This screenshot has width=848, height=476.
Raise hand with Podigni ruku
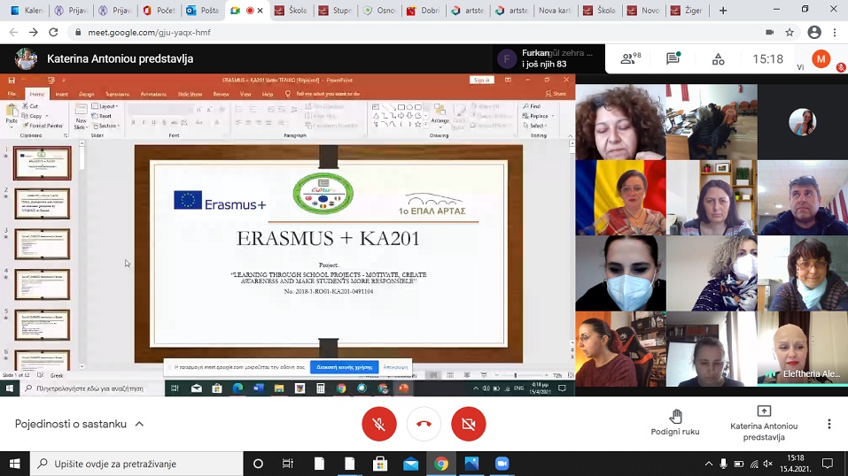[675, 422]
